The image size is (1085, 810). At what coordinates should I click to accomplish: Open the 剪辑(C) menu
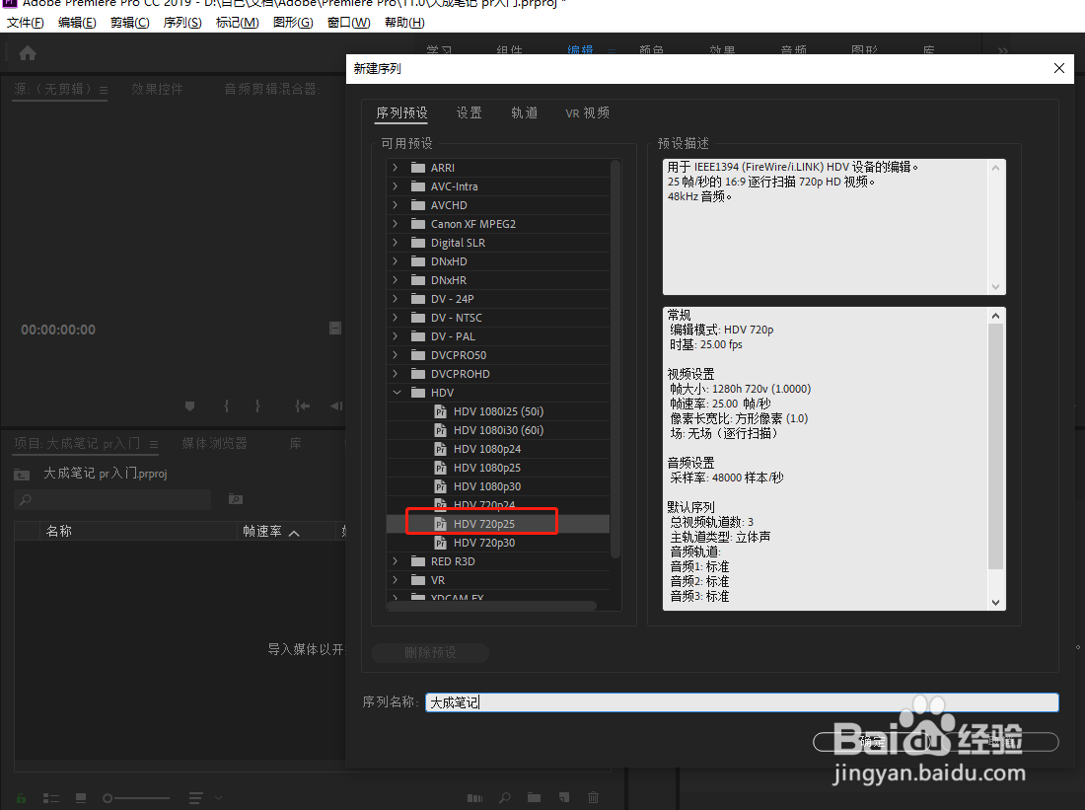pyautogui.click(x=130, y=22)
